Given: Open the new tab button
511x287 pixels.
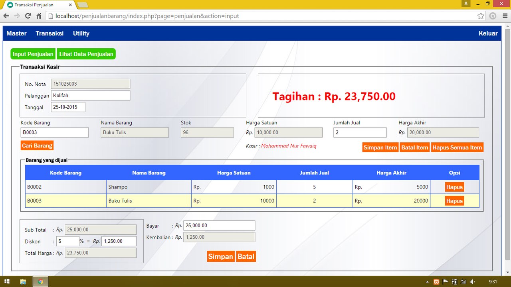Looking at the screenshot, I should point(83,5).
